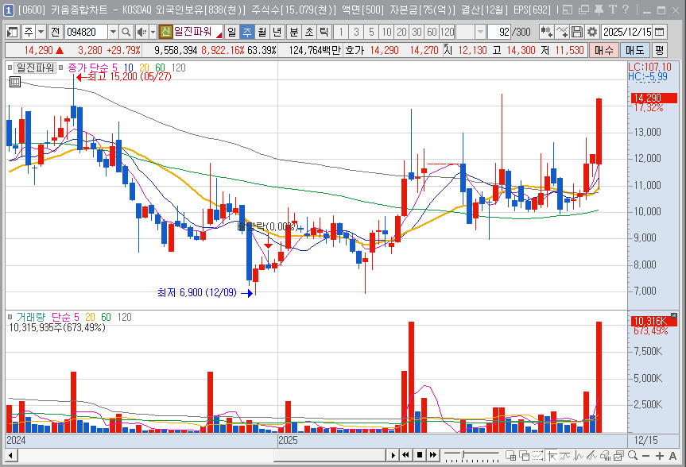This screenshot has height=467, width=686.
Task: Open the stock code search magnifier
Action: click(x=126, y=32)
